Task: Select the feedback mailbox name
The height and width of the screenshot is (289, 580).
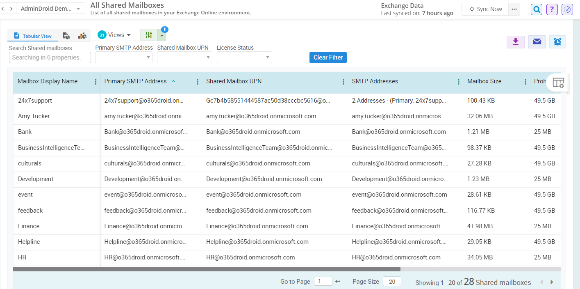Action: [x=30, y=211]
